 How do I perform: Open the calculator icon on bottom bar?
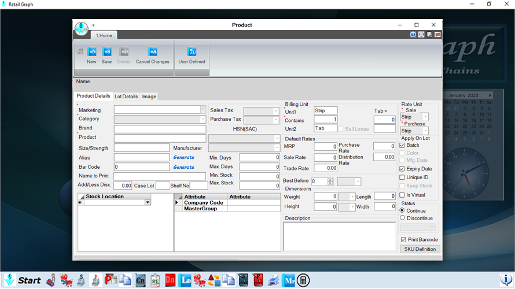pyautogui.click(x=303, y=280)
